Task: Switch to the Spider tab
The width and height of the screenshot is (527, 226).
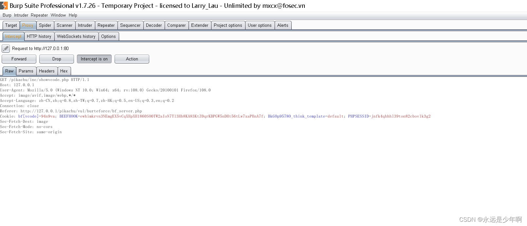Action: pos(45,25)
